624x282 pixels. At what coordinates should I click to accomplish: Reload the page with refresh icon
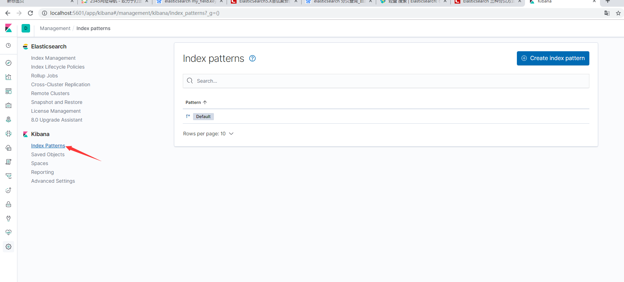tap(30, 13)
